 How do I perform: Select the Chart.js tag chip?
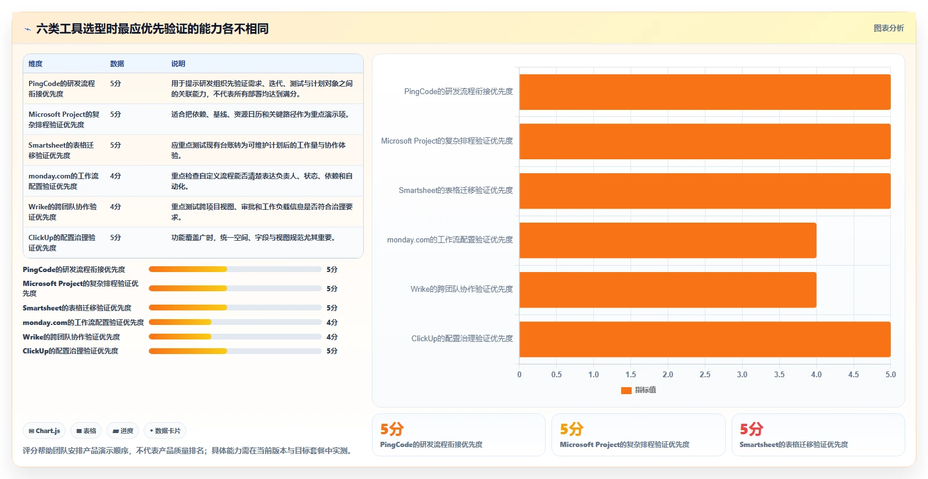(x=44, y=431)
